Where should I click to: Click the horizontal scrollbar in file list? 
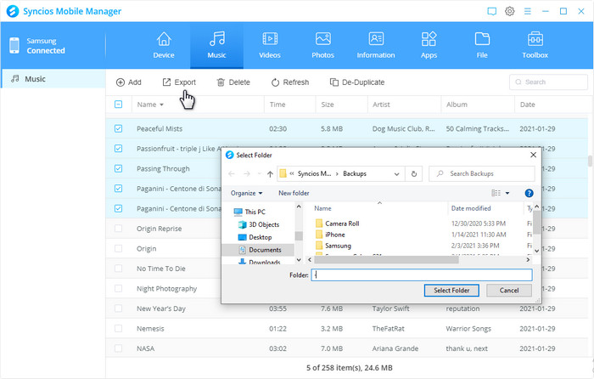[386, 260]
